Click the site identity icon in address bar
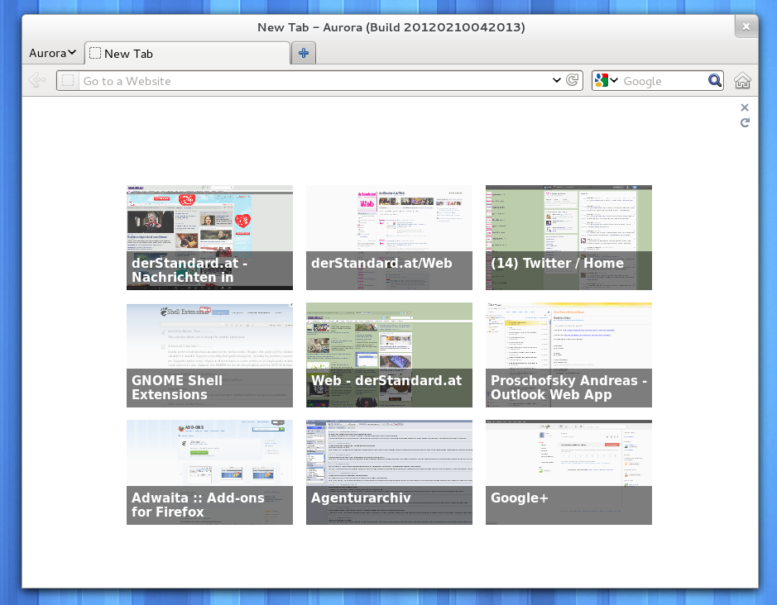This screenshot has width=777, height=605. (68, 81)
